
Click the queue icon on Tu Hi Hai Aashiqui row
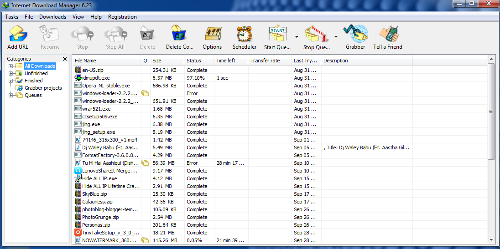(145, 163)
